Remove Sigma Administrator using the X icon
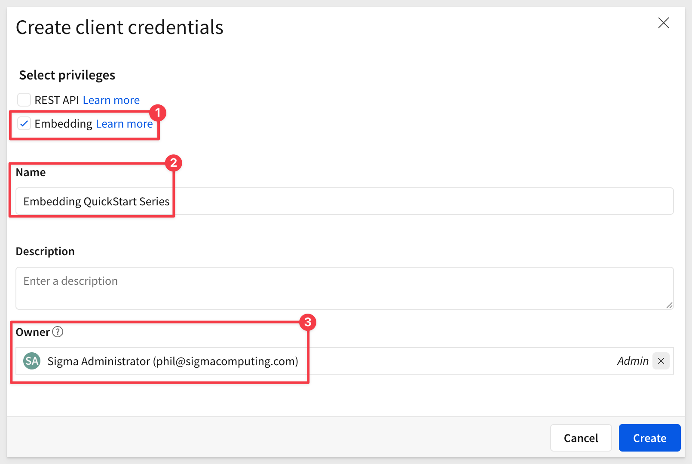 click(661, 361)
